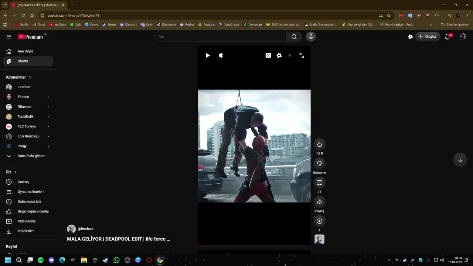
Task: Open Oluştur create button
Action: (x=428, y=37)
